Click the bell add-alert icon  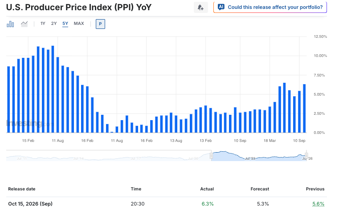click(200, 7)
